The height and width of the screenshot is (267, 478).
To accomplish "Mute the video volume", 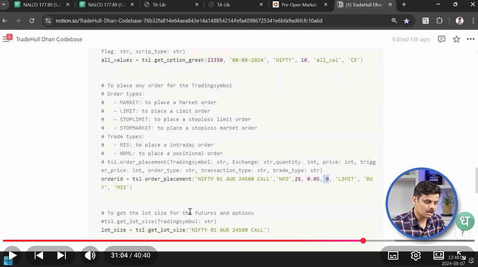I will pyautogui.click(x=90, y=255).
